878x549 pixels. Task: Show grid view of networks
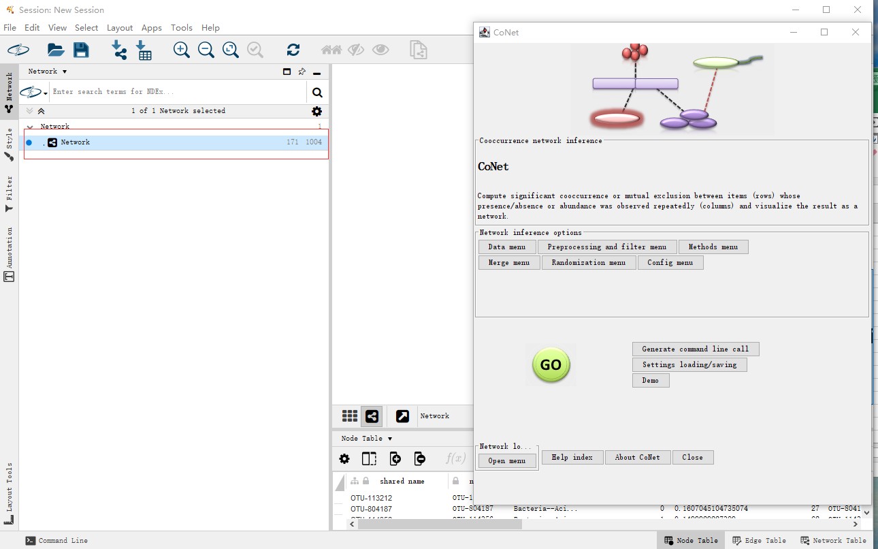point(350,416)
